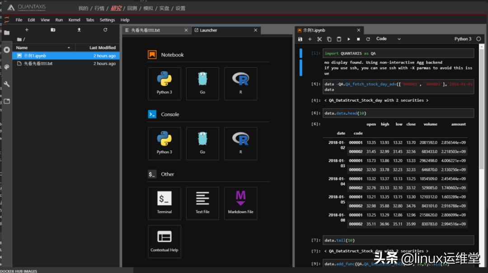Create a new Text File
This screenshot has height=273, width=488.
[202, 203]
